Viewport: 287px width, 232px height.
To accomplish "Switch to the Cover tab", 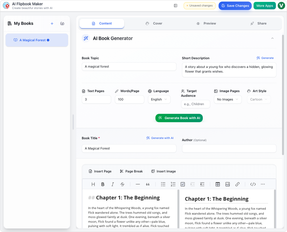I will [x=154, y=23].
